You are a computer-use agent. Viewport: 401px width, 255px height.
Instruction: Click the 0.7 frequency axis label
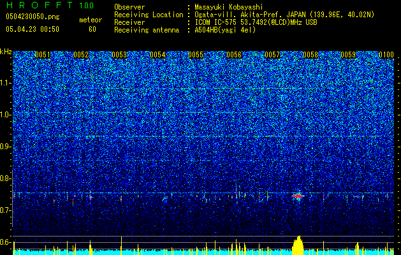4,210
